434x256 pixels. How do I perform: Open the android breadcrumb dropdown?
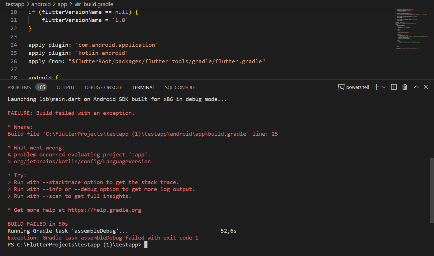[41, 4]
